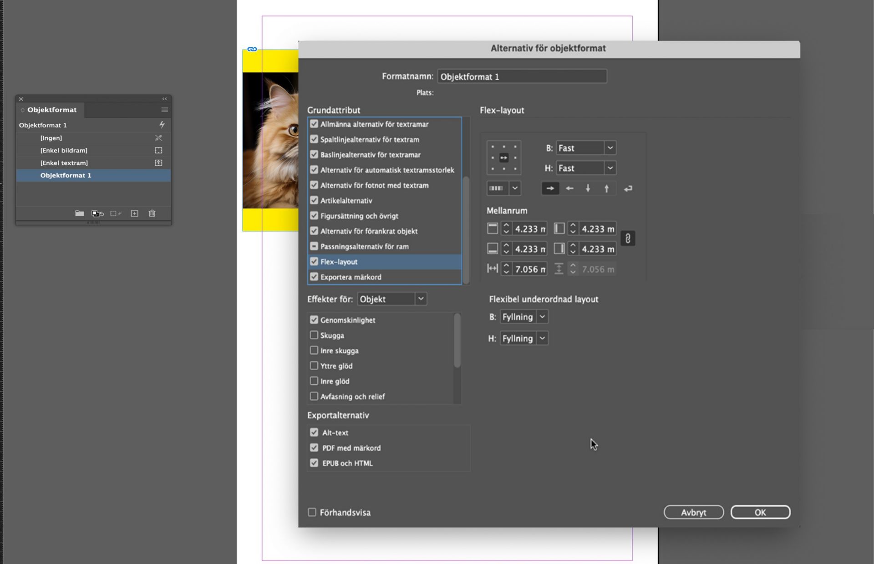Viewport: 874px width, 564px height.
Task: Check the Passningsalternativ för ram attribute
Action: [x=314, y=246]
